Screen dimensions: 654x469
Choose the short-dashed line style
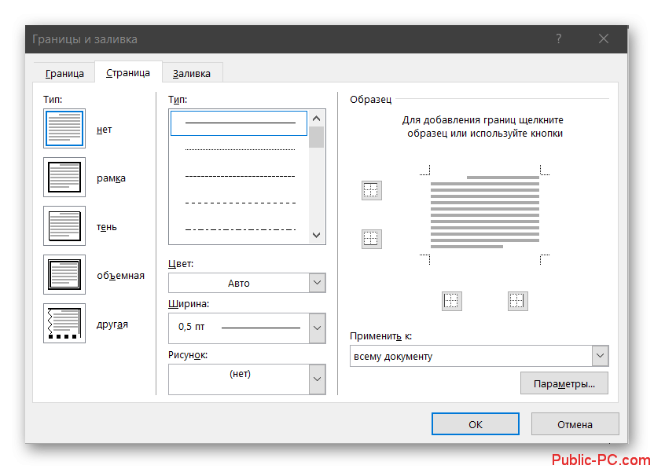(x=239, y=176)
